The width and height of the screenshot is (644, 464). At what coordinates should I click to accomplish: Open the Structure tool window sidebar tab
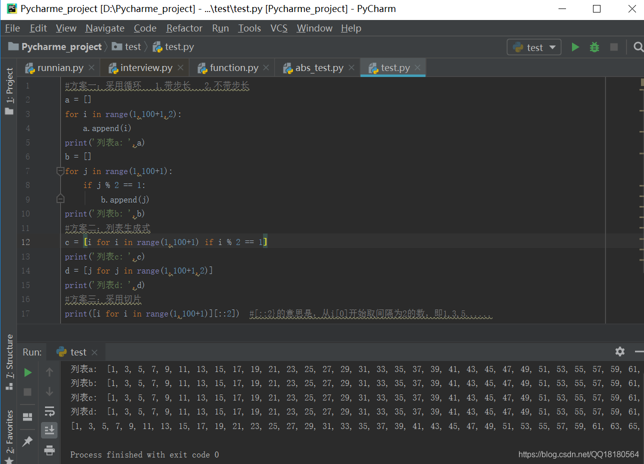(x=9, y=362)
